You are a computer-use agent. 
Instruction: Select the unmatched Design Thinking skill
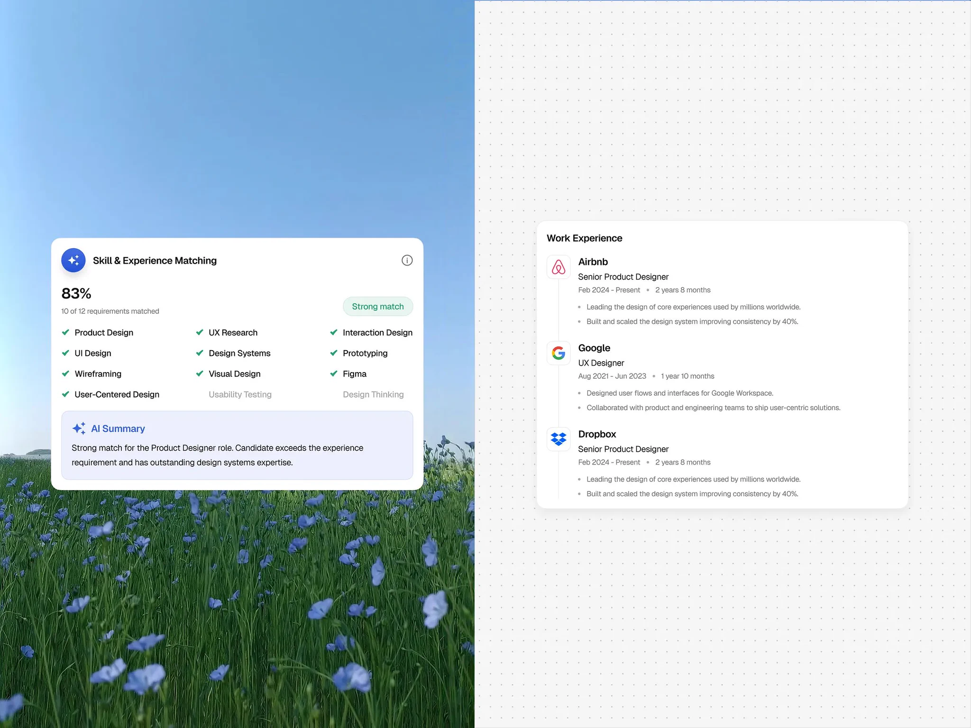373,394
